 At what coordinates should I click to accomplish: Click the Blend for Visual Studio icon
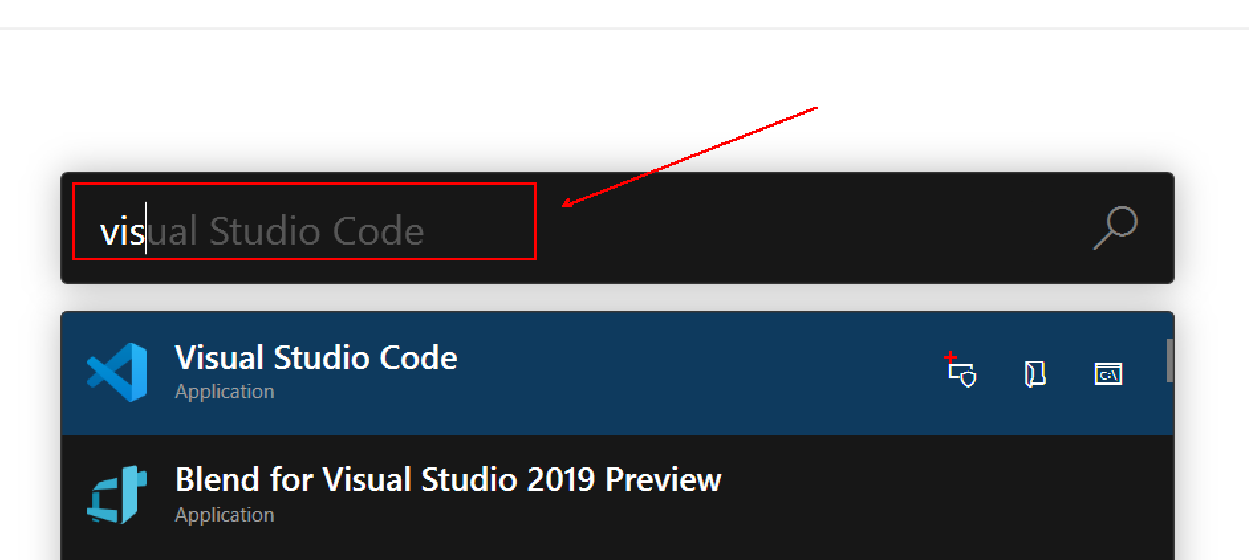[x=117, y=495]
